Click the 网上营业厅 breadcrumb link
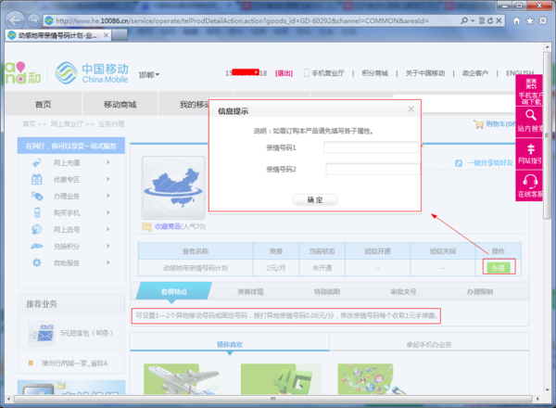This screenshot has height=408, width=556. coord(67,124)
